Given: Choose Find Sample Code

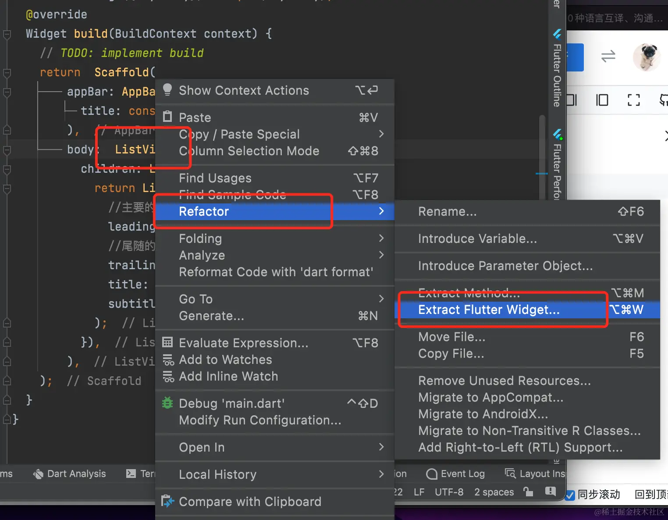Looking at the screenshot, I should 275,195.
